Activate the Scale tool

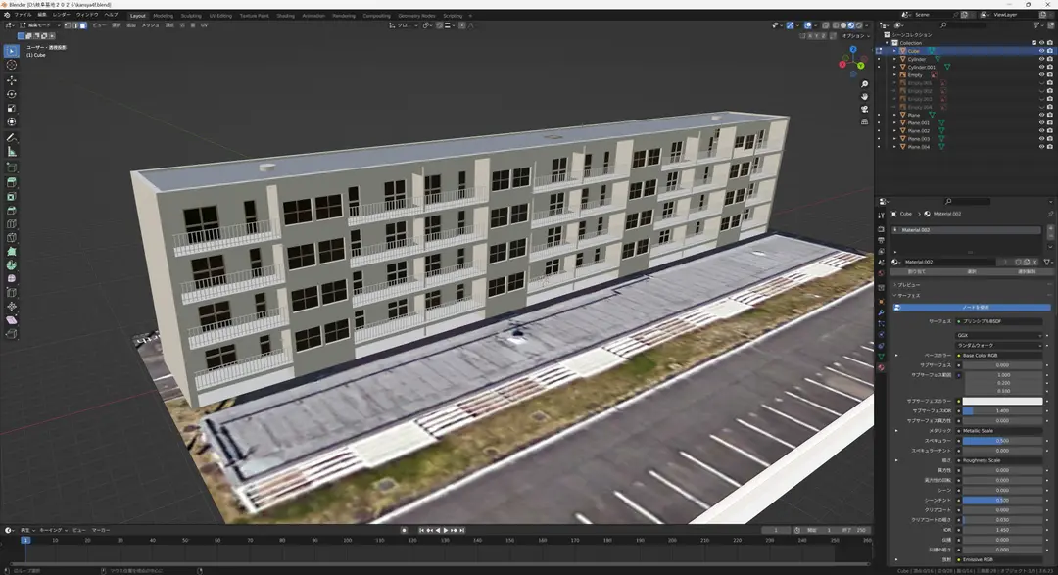click(x=12, y=108)
